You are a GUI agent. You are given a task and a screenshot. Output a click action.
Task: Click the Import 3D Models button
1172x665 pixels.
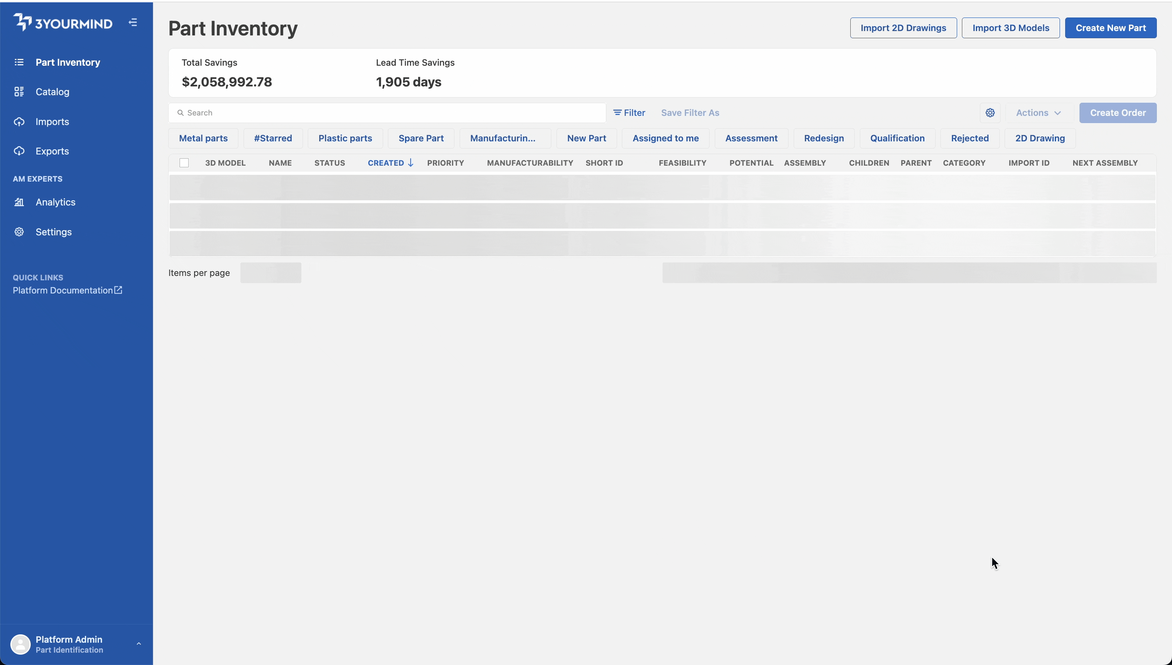(x=1010, y=28)
